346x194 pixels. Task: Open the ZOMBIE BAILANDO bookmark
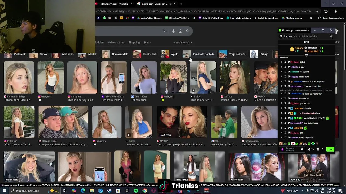[x=211, y=18]
